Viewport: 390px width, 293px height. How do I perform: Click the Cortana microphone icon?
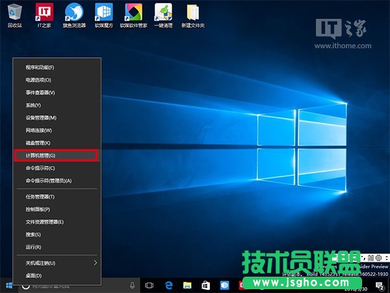(x=133, y=286)
